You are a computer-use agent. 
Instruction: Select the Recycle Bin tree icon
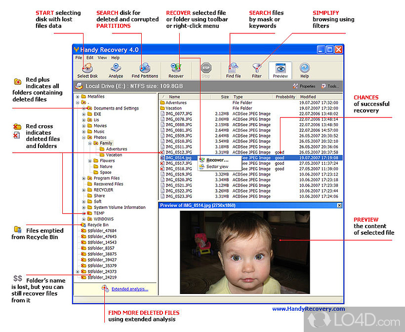(84, 225)
